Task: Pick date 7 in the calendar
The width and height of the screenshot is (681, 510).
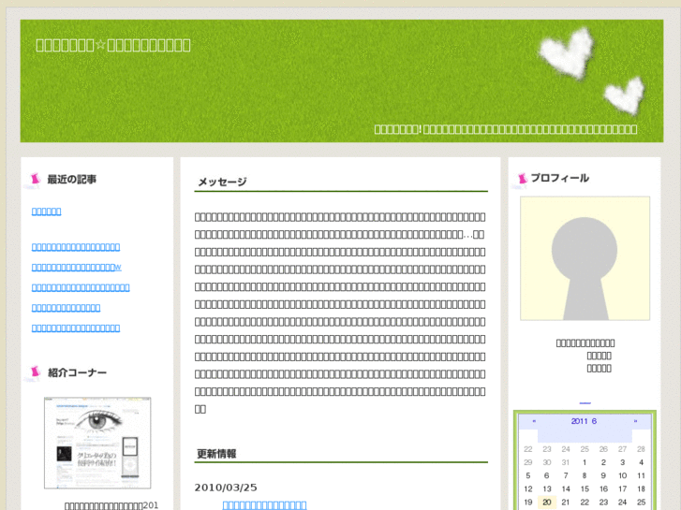Action: click(x=566, y=475)
